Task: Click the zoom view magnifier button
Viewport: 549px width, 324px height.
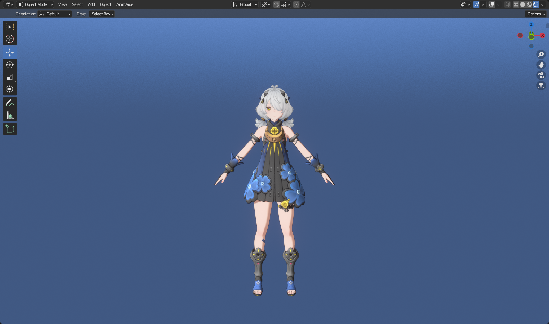Action: click(541, 54)
